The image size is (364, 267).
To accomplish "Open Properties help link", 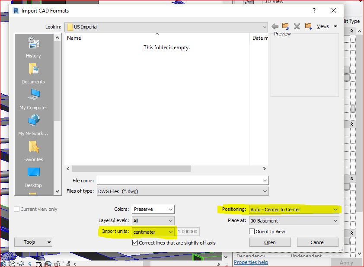I will click(251, 262).
